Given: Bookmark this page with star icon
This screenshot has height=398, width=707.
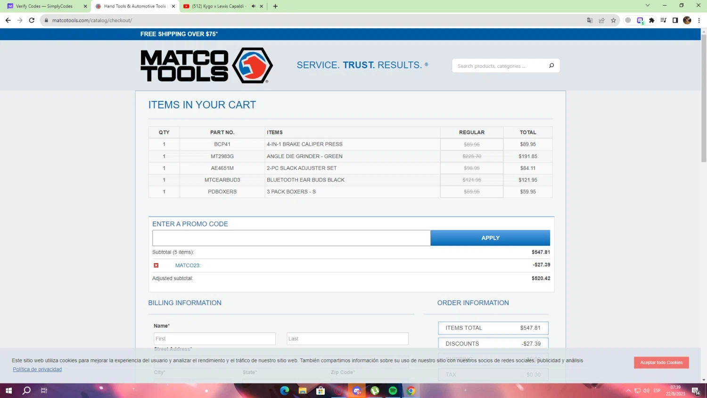Looking at the screenshot, I should [613, 20].
